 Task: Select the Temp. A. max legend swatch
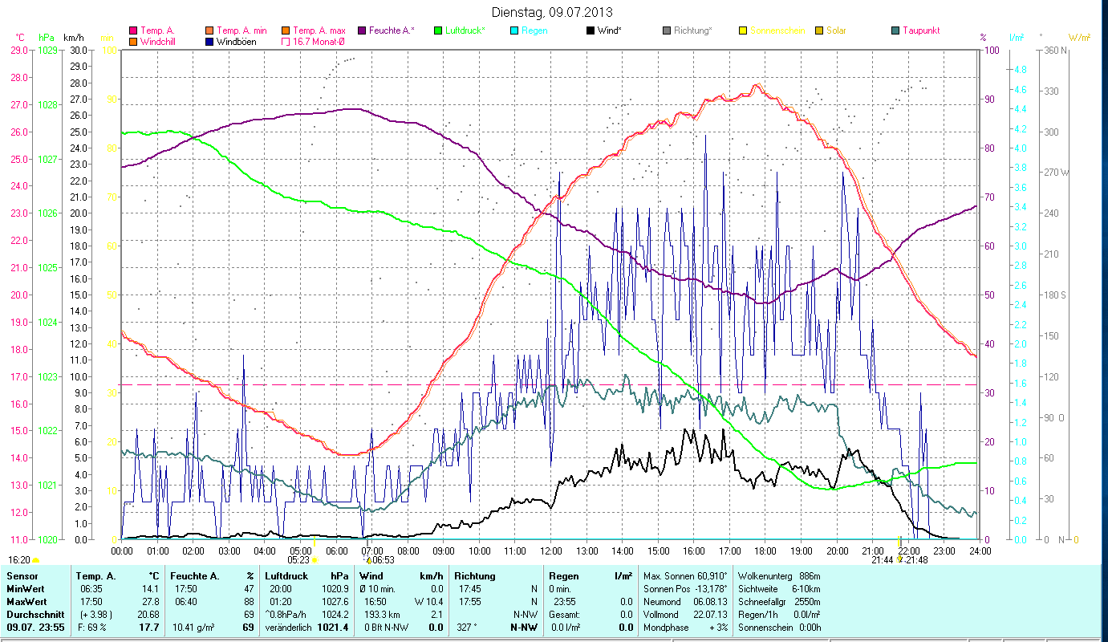(285, 31)
